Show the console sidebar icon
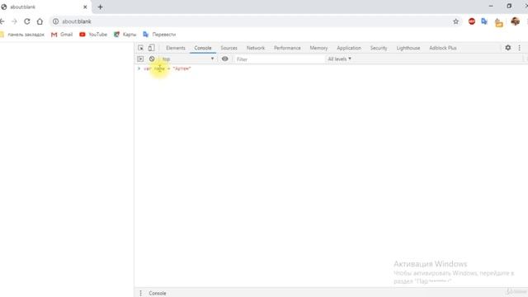528x297 pixels. (x=140, y=59)
